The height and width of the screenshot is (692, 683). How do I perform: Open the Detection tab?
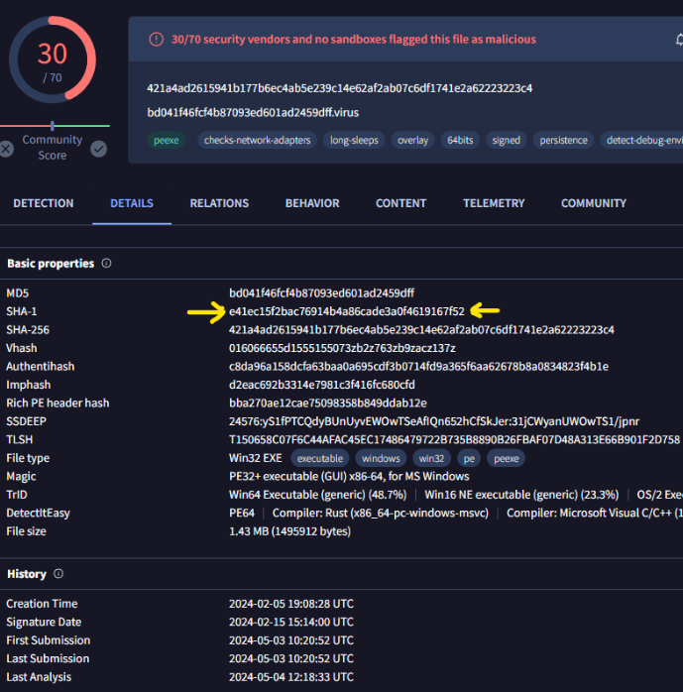[x=43, y=203]
